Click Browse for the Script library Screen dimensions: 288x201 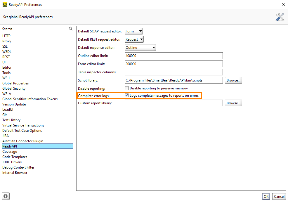(233, 80)
